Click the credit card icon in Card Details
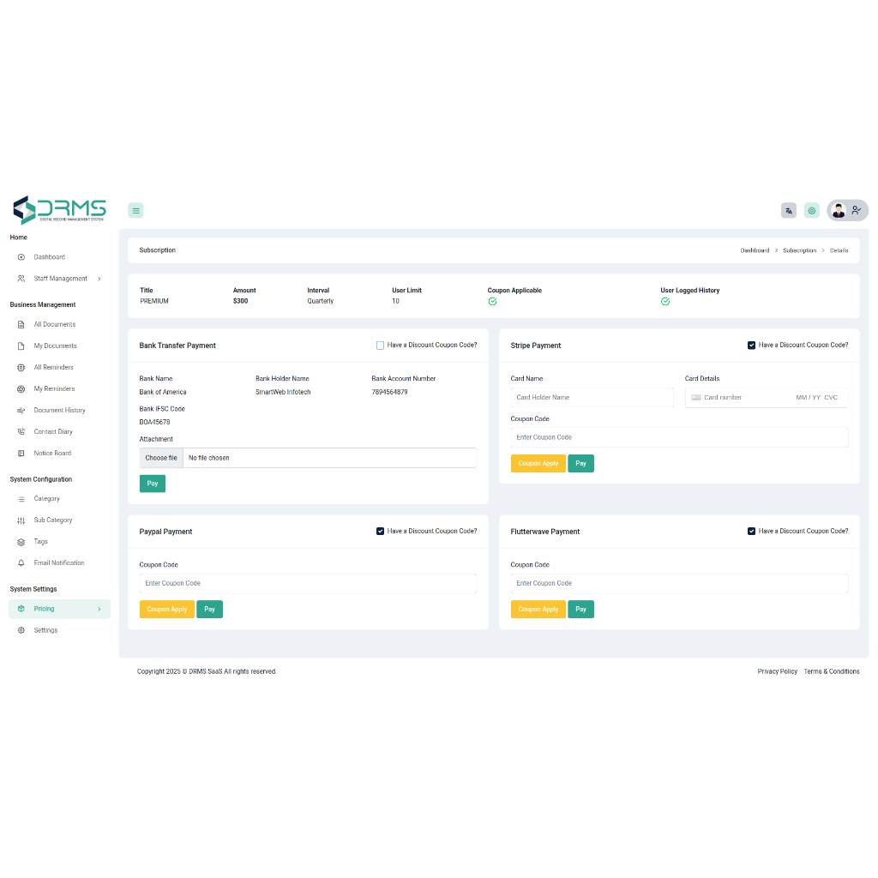Image resolution: width=878 pixels, height=878 pixels. [x=696, y=398]
